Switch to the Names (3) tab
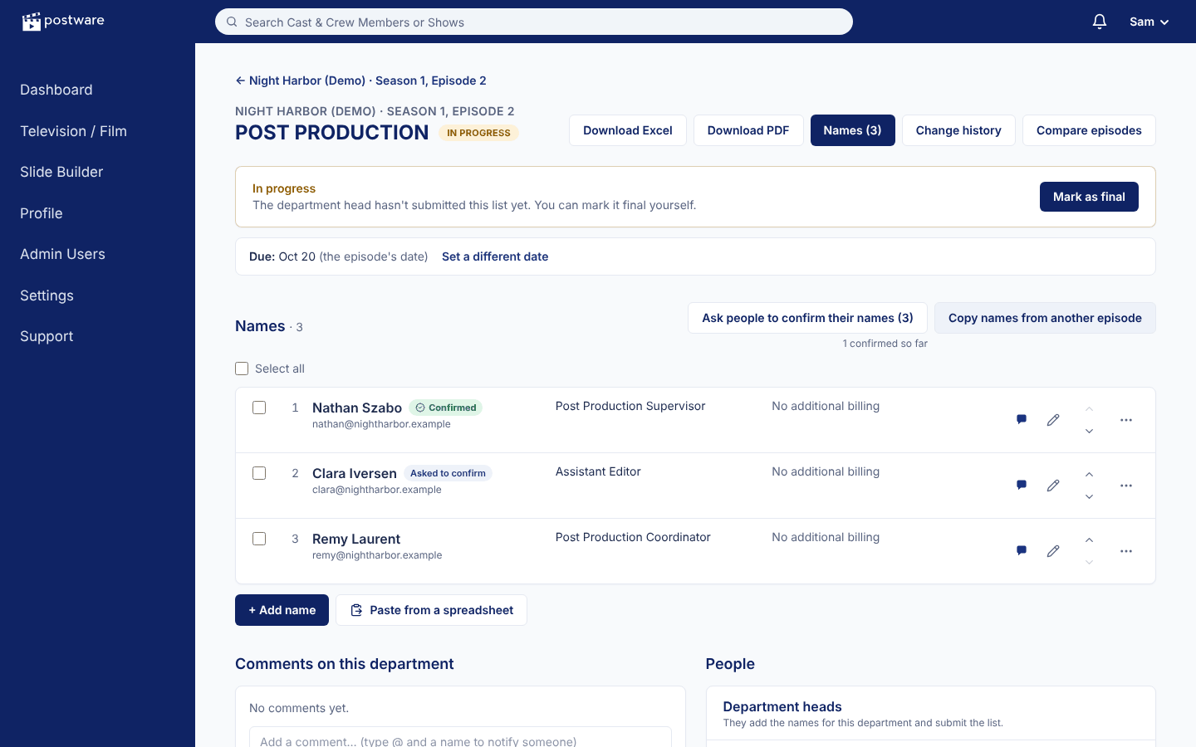The height and width of the screenshot is (747, 1196). pos(852,130)
